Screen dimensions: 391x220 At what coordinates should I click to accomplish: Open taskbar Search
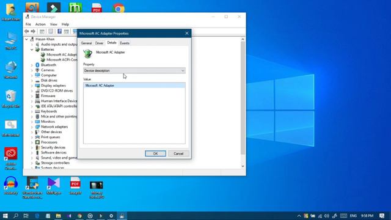[x=16, y=216]
